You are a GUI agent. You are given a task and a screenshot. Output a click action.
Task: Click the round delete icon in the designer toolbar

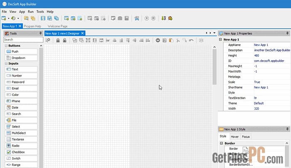[158, 40]
